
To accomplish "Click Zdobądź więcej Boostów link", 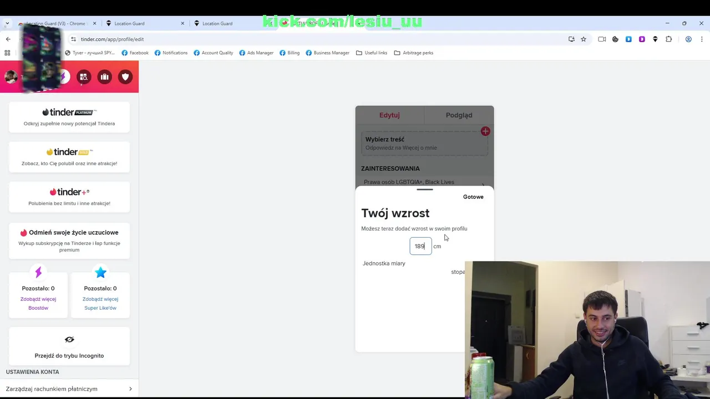I will (x=38, y=303).
